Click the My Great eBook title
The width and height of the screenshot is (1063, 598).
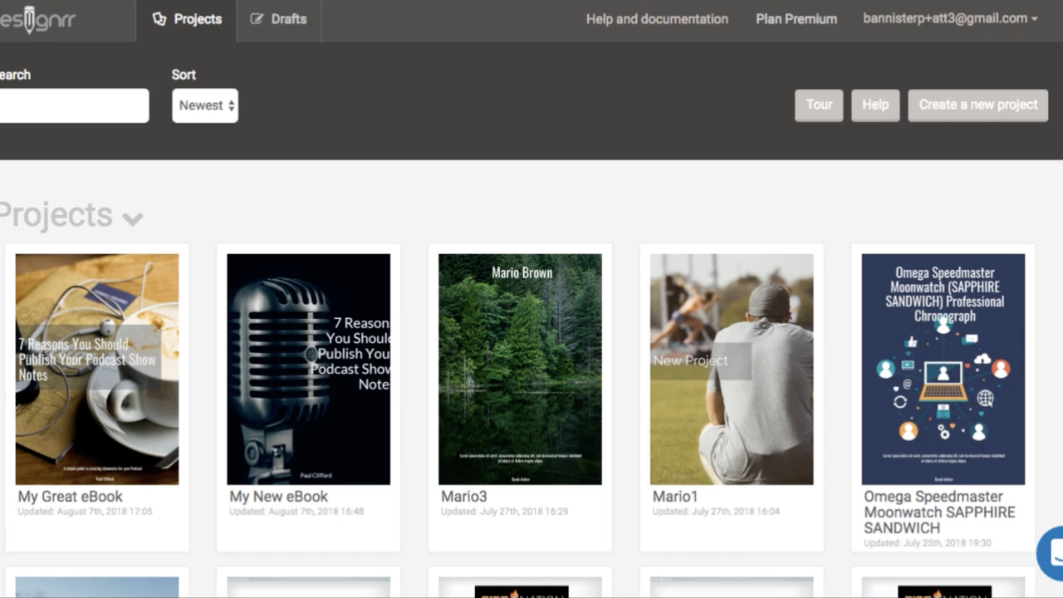coord(71,497)
